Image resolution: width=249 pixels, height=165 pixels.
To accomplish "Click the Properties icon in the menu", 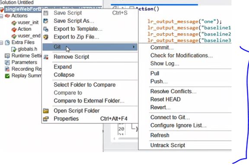I will point(46,119).
